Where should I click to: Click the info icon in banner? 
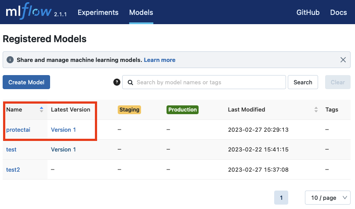point(10,60)
